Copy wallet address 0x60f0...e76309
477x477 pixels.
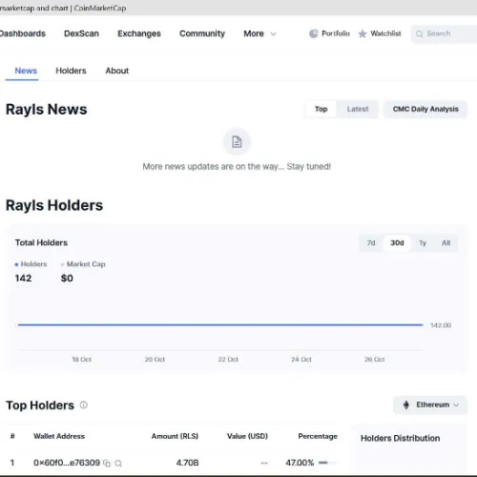[x=107, y=463]
